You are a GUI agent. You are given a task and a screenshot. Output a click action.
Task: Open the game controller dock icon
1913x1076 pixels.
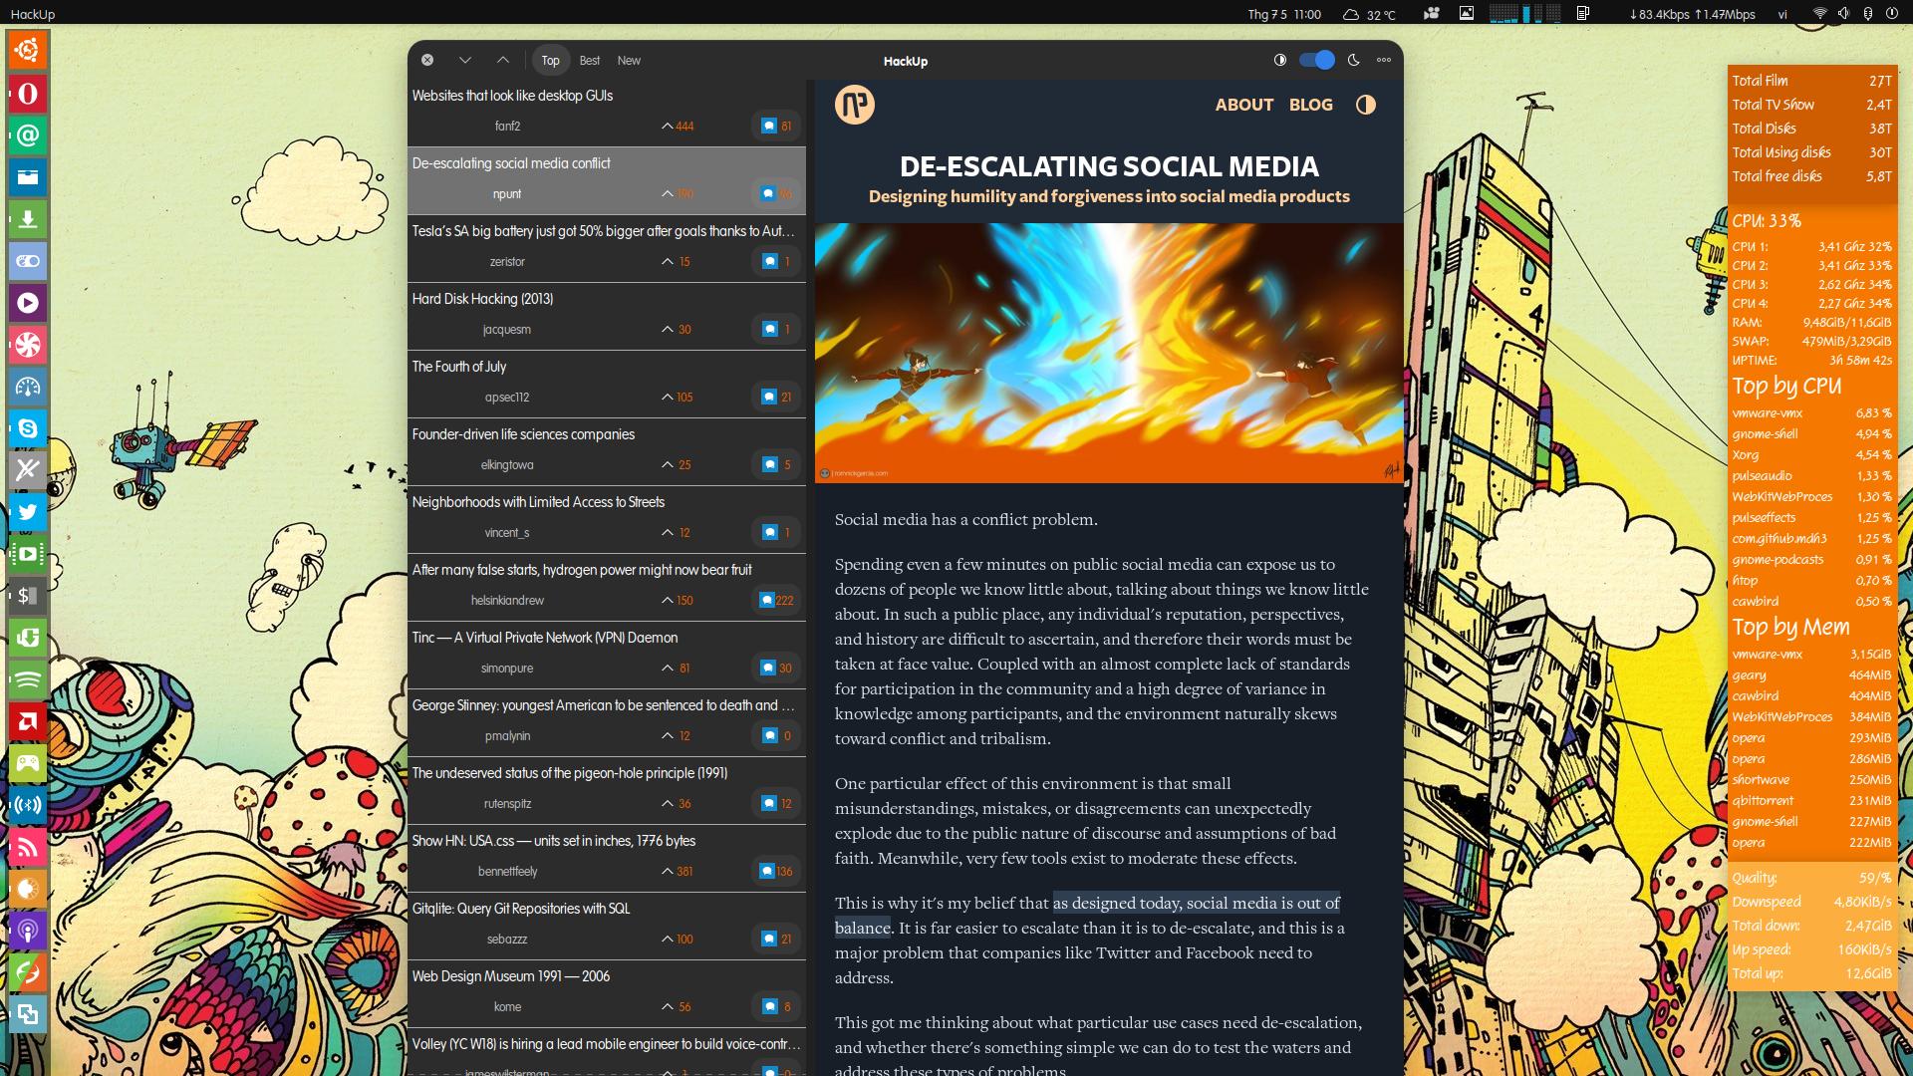28,763
